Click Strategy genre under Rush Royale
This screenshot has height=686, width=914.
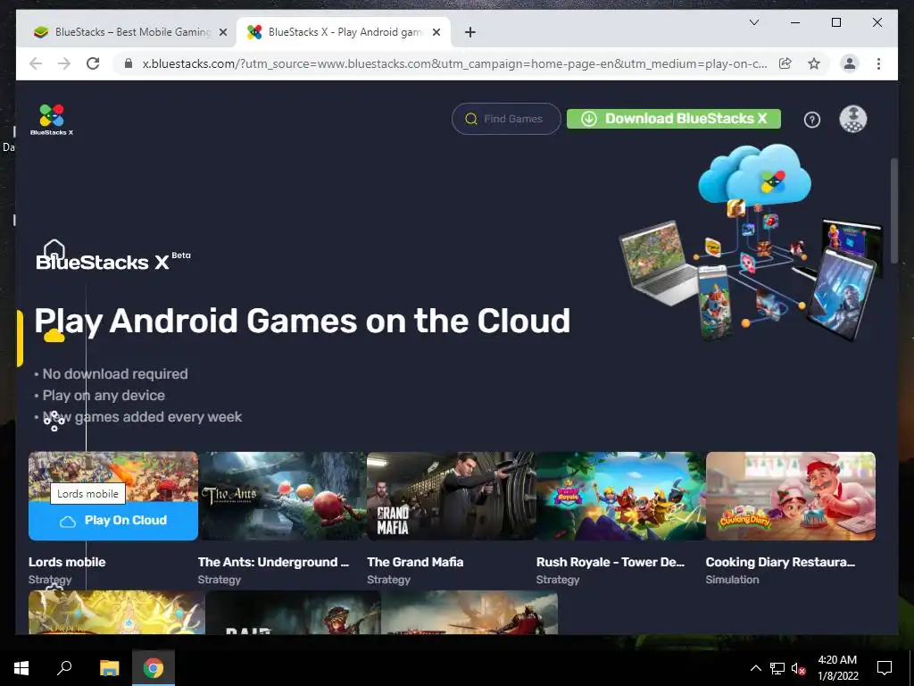pos(558,580)
